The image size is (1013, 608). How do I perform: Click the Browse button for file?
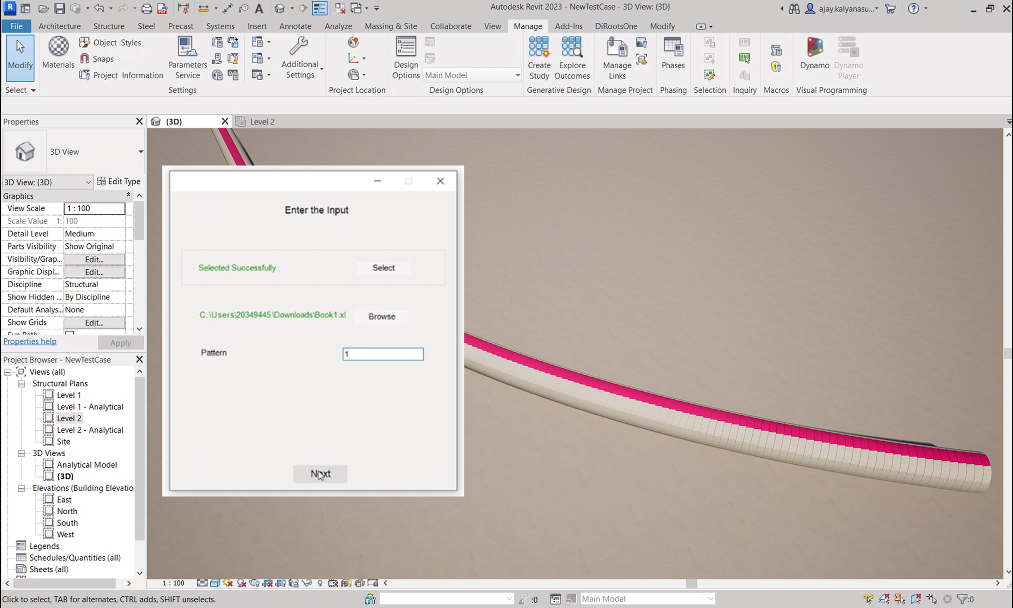coord(381,317)
